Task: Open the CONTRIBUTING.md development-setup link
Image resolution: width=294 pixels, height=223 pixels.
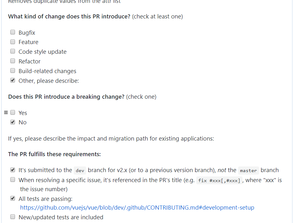Action: (137, 208)
